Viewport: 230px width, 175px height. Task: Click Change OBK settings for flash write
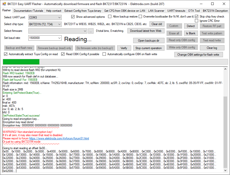coord(198,55)
